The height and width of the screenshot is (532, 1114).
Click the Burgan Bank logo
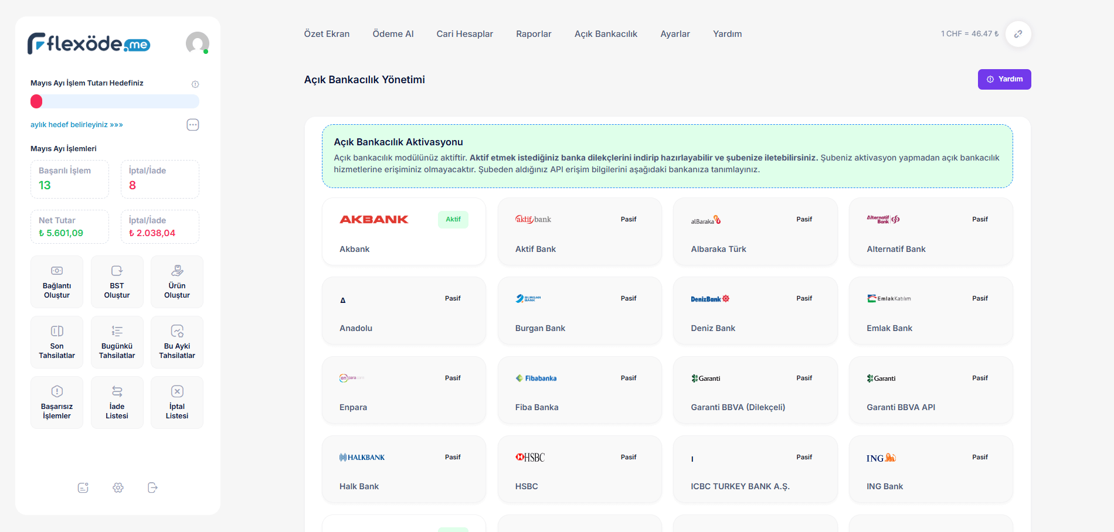pyautogui.click(x=528, y=298)
